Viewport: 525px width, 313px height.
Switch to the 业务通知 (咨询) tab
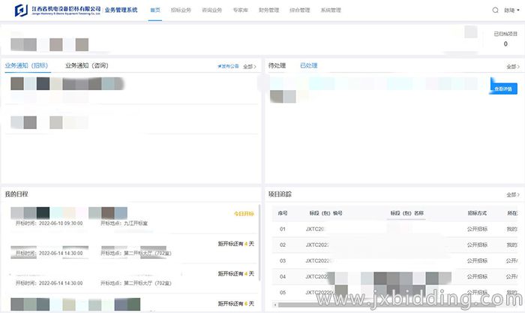point(87,66)
